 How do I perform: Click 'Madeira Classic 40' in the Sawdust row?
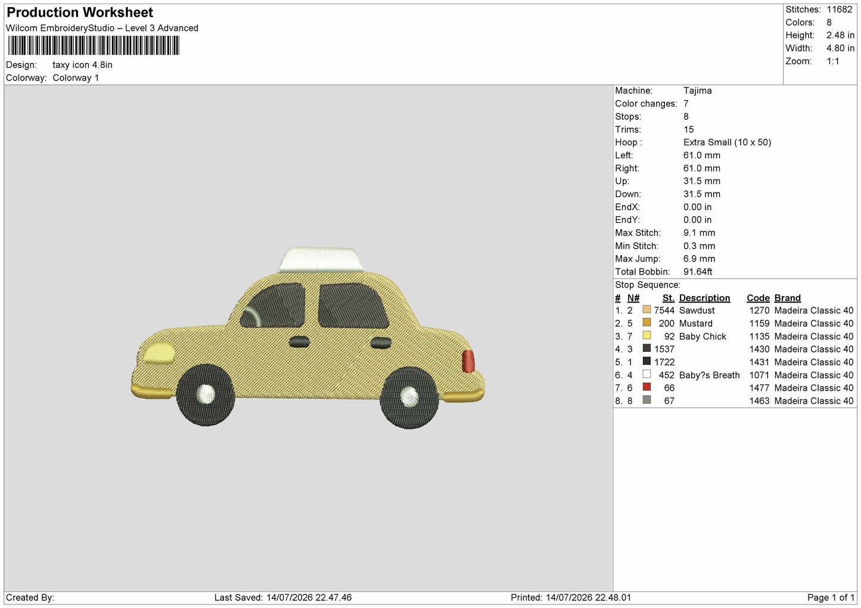pyautogui.click(x=814, y=310)
